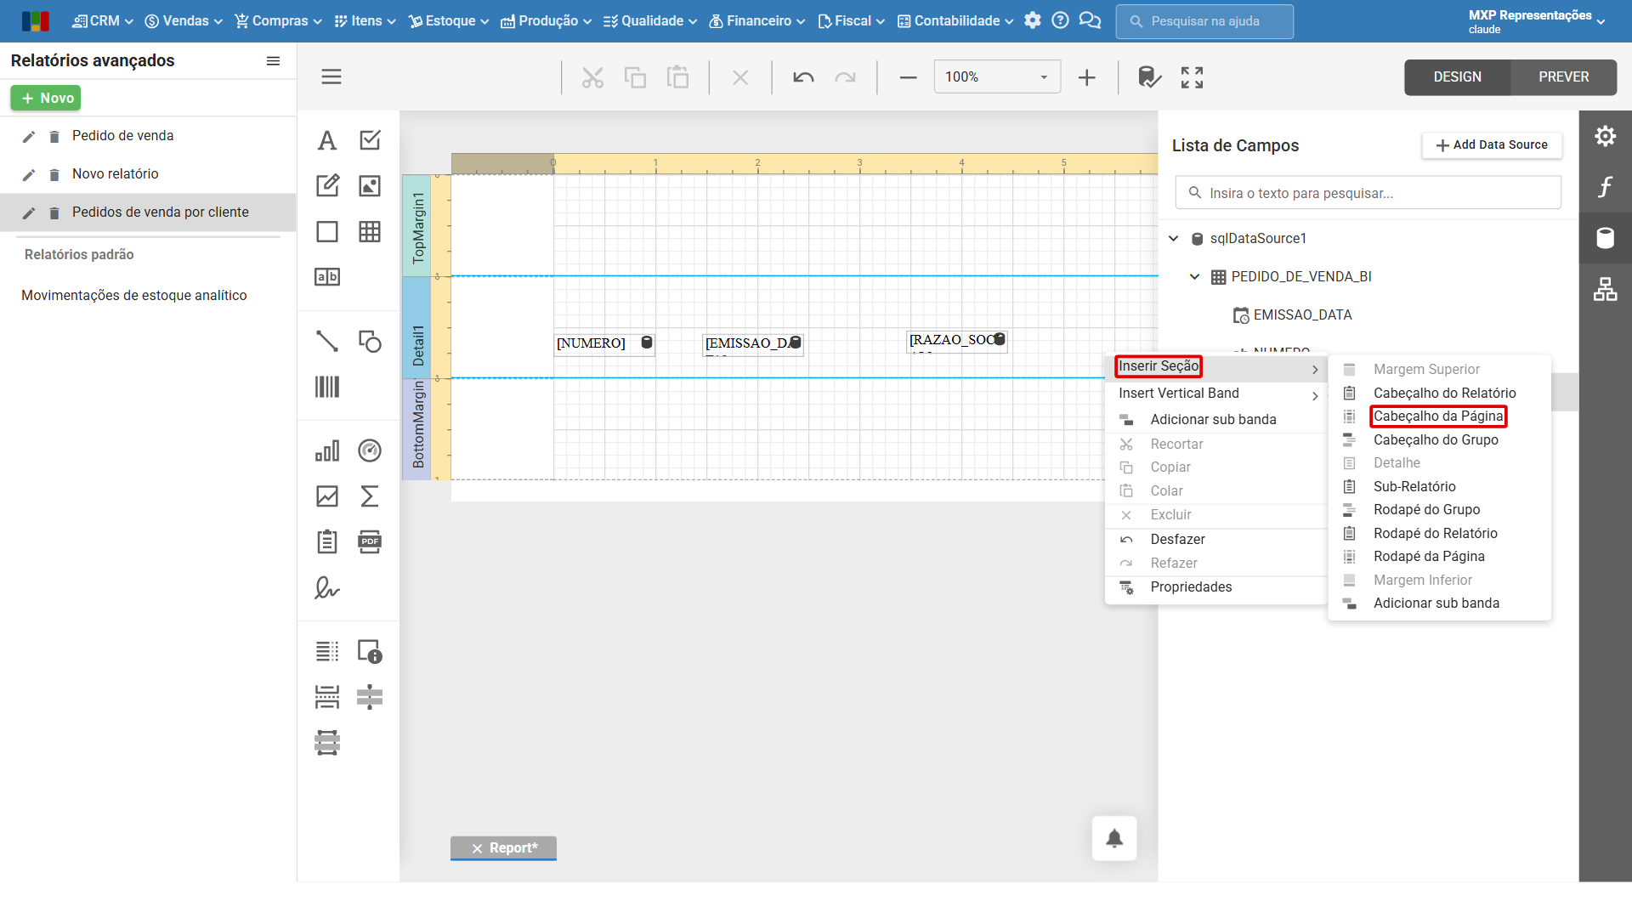Select the Picture Box tool

click(370, 185)
